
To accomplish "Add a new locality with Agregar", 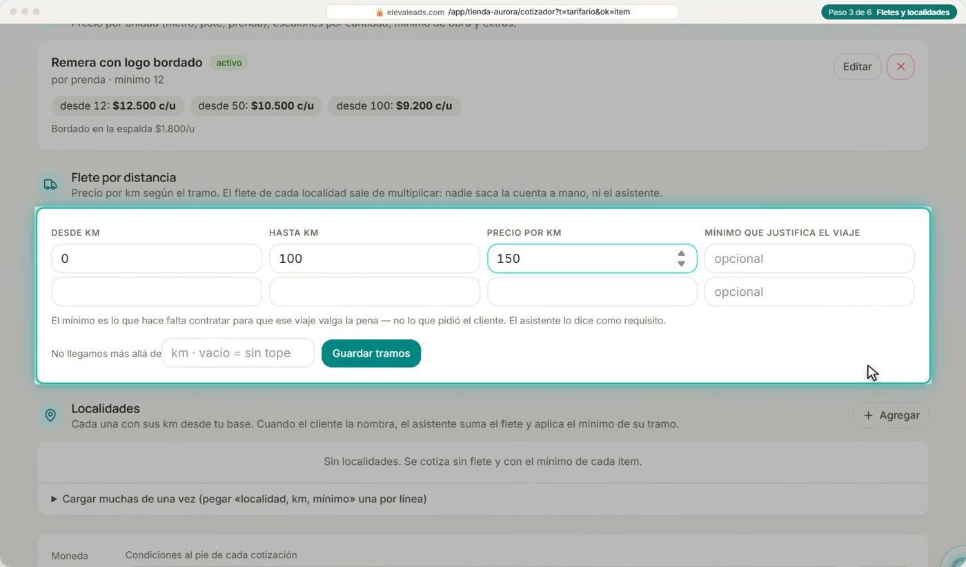I will [x=891, y=415].
